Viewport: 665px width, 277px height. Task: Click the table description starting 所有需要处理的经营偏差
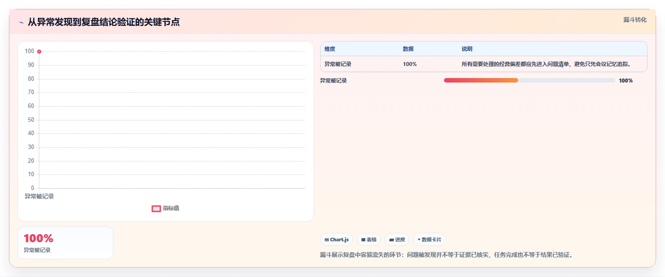(546, 64)
